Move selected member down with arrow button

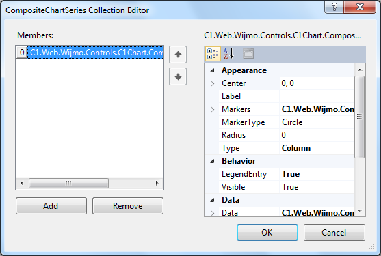178,76
